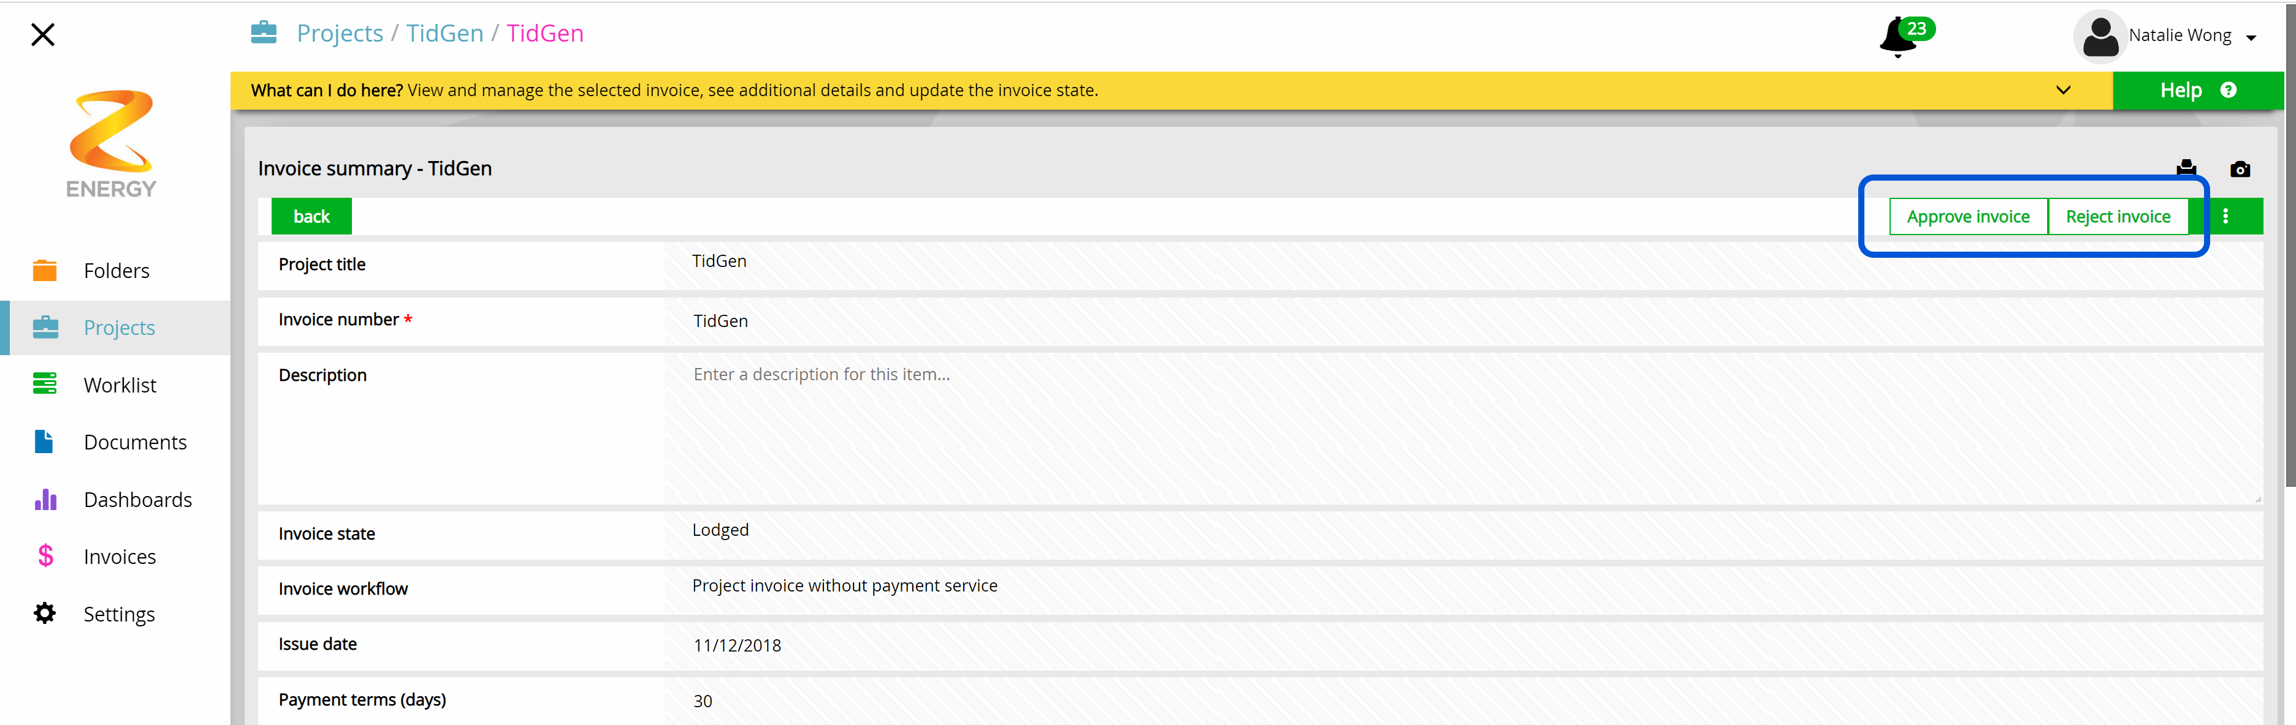Click the green back button
This screenshot has height=725, width=2296.
pos(312,216)
